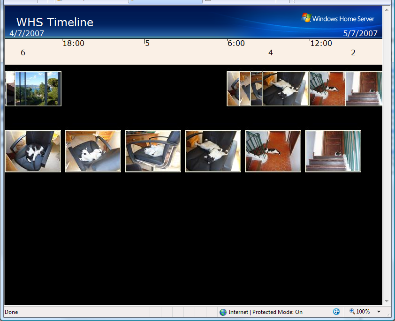Viewport: 395px width, 321px height.
Task: Select the 6:00 marker on the timeline
Action: point(236,44)
